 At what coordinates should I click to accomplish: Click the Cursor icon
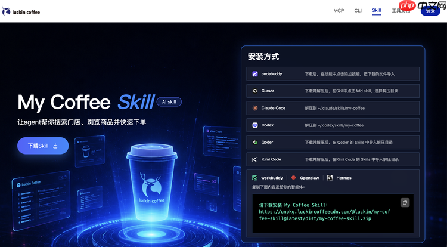tap(255, 91)
